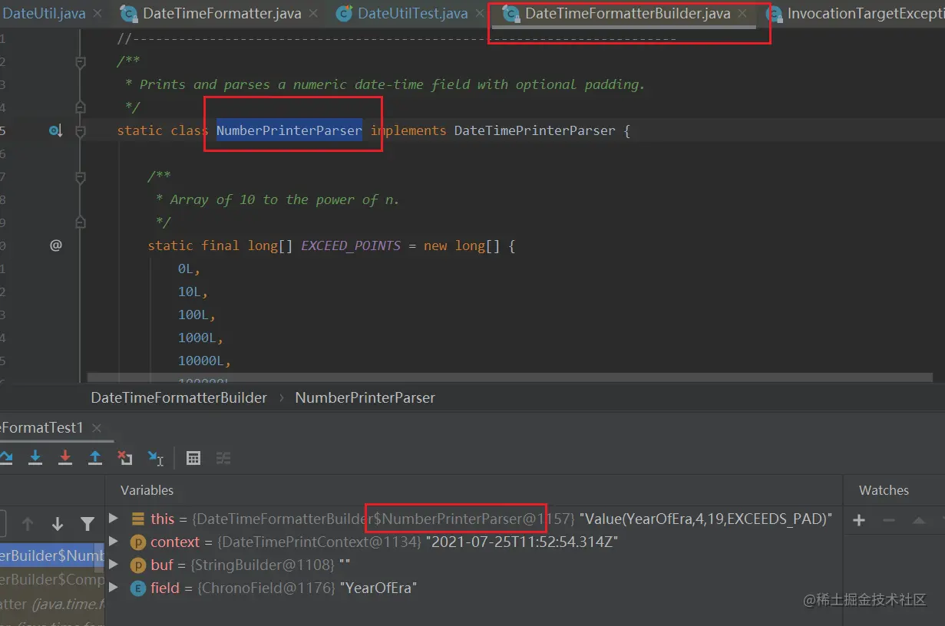Click Run to Cursor icon
The height and width of the screenshot is (626, 945).
(156, 458)
